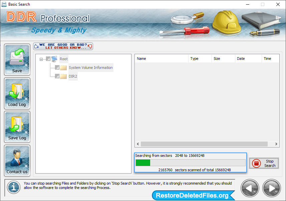
Task: Click the file list horizontal scrollbar thumb
Action: click(x=204, y=144)
